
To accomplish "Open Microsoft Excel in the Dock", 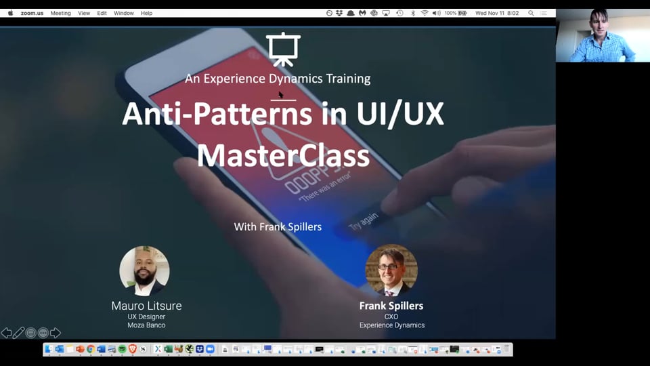I will coord(169,349).
